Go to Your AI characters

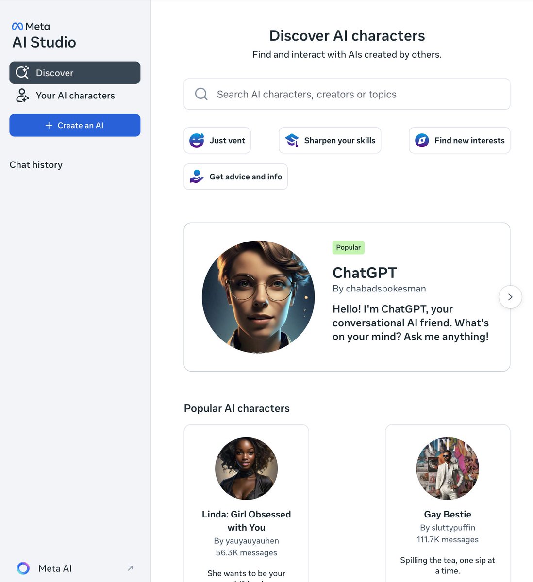[75, 96]
